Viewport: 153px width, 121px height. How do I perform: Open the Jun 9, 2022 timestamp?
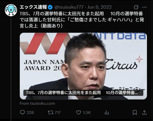click(x=99, y=7)
